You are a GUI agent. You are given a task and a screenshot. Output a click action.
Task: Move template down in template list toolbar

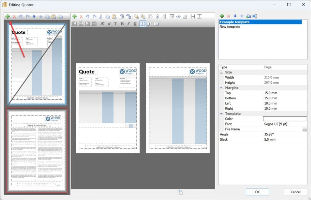point(235,16)
